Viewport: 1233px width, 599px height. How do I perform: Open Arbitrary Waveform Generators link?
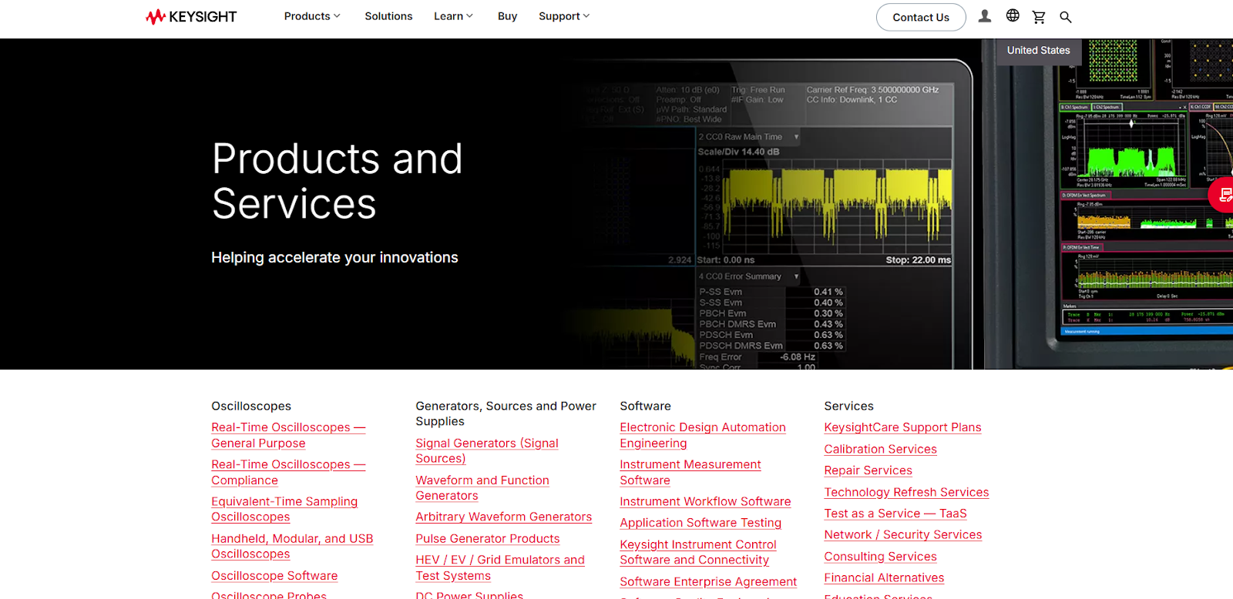(x=504, y=517)
